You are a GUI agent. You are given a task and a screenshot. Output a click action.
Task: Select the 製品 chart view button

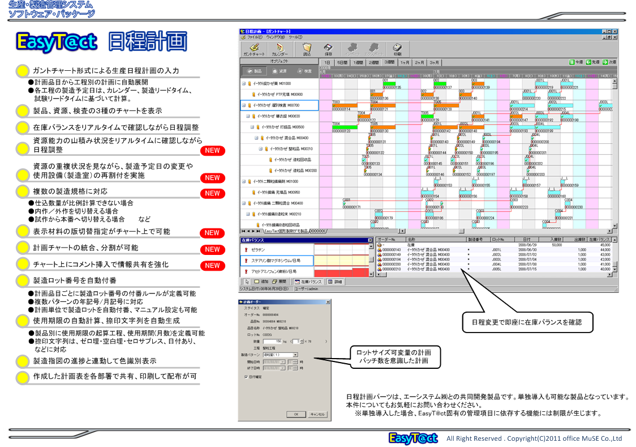point(253,71)
